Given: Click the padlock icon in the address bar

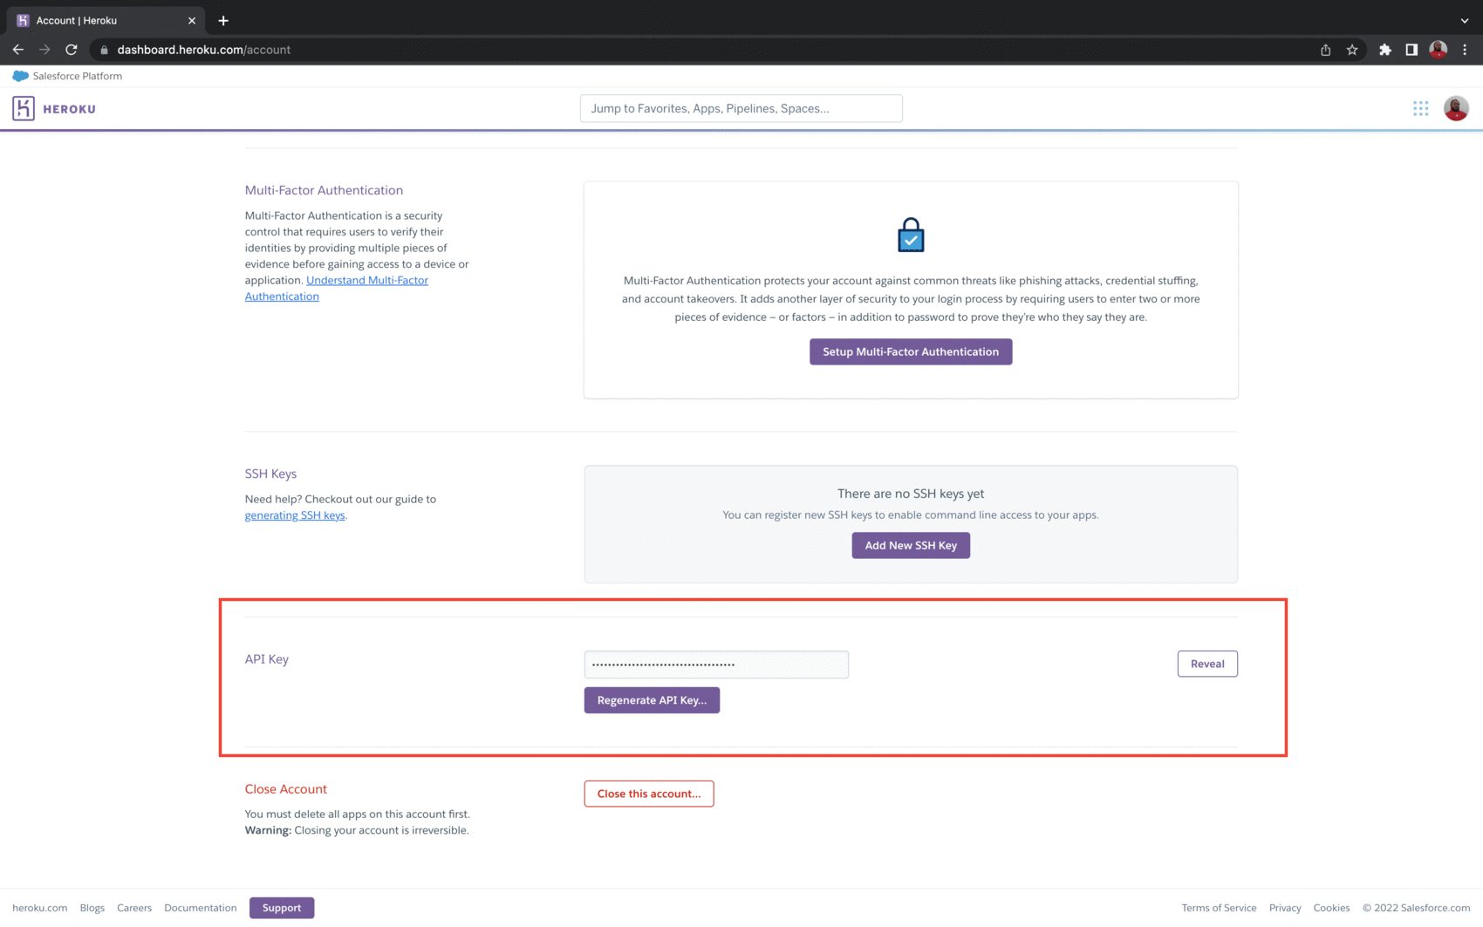Looking at the screenshot, I should point(104,50).
